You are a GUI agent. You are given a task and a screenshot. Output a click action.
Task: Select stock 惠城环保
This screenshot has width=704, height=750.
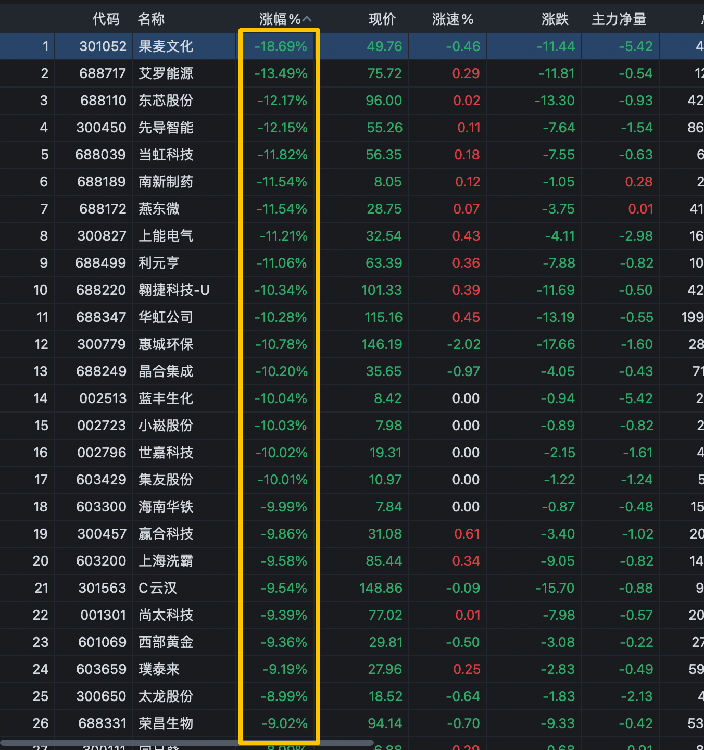coord(166,344)
